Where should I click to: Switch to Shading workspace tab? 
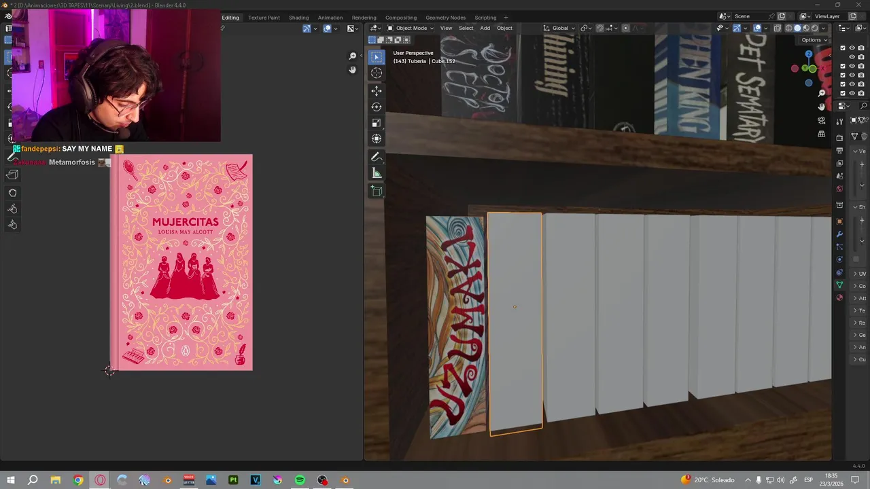(x=298, y=17)
